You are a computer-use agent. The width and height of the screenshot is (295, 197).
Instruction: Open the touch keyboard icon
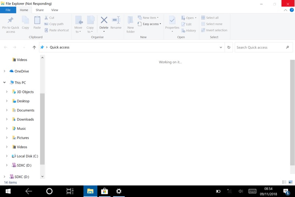click(252, 191)
